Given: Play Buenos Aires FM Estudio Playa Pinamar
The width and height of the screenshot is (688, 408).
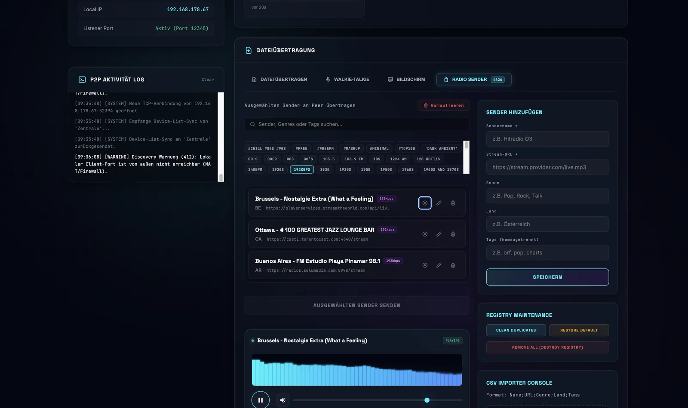Looking at the screenshot, I should (x=425, y=265).
